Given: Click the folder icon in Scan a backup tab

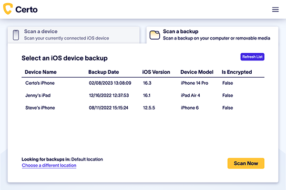Looking at the screenshot, I should [x=154, y=35].
